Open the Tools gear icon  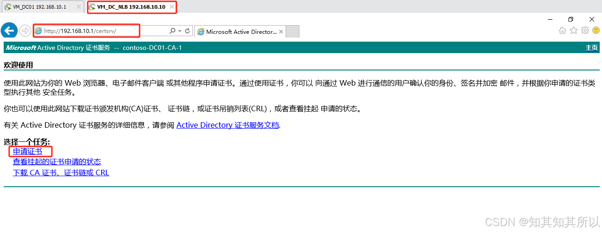[585, 31]
